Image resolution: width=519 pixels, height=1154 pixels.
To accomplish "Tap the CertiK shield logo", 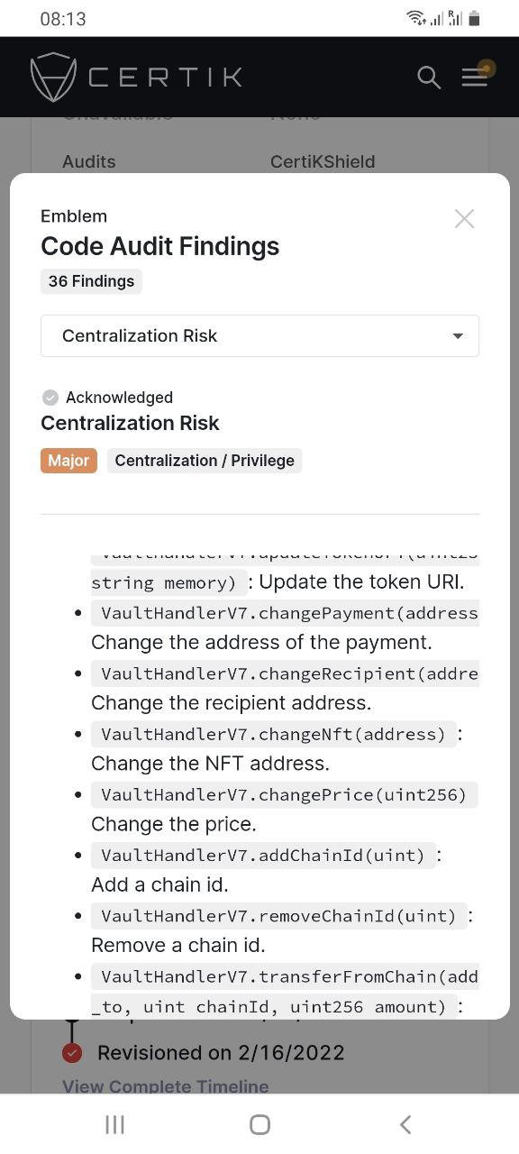I will 53,78.
